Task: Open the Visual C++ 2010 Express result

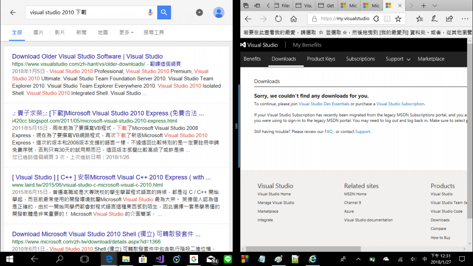Action: (x=111, y=177)
